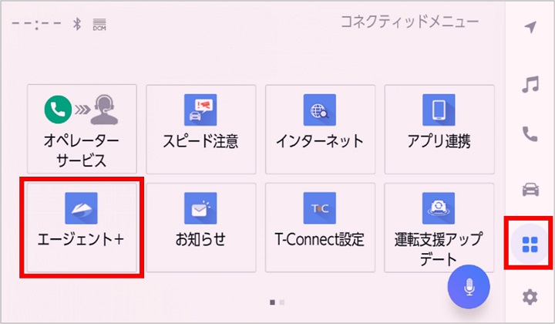The image size is (555, 324).
Task: Activate the blue microphone voice button
Action: (x=469, y=286)
